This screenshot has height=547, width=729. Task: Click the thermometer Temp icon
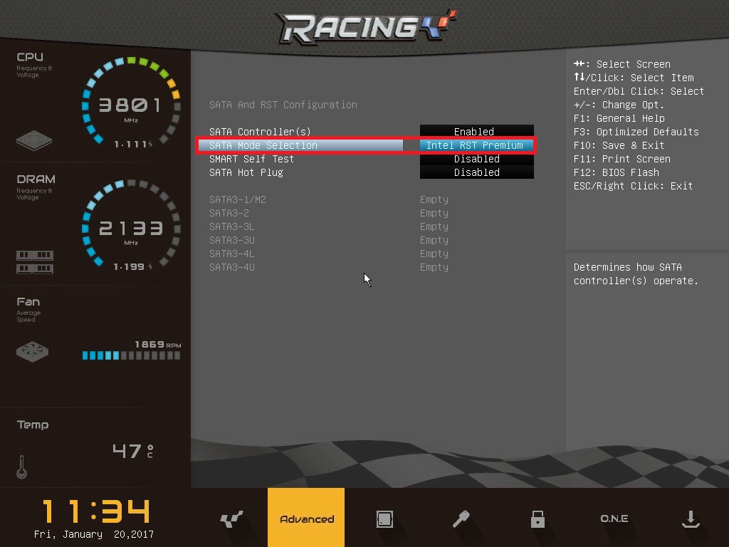point(21,467)
